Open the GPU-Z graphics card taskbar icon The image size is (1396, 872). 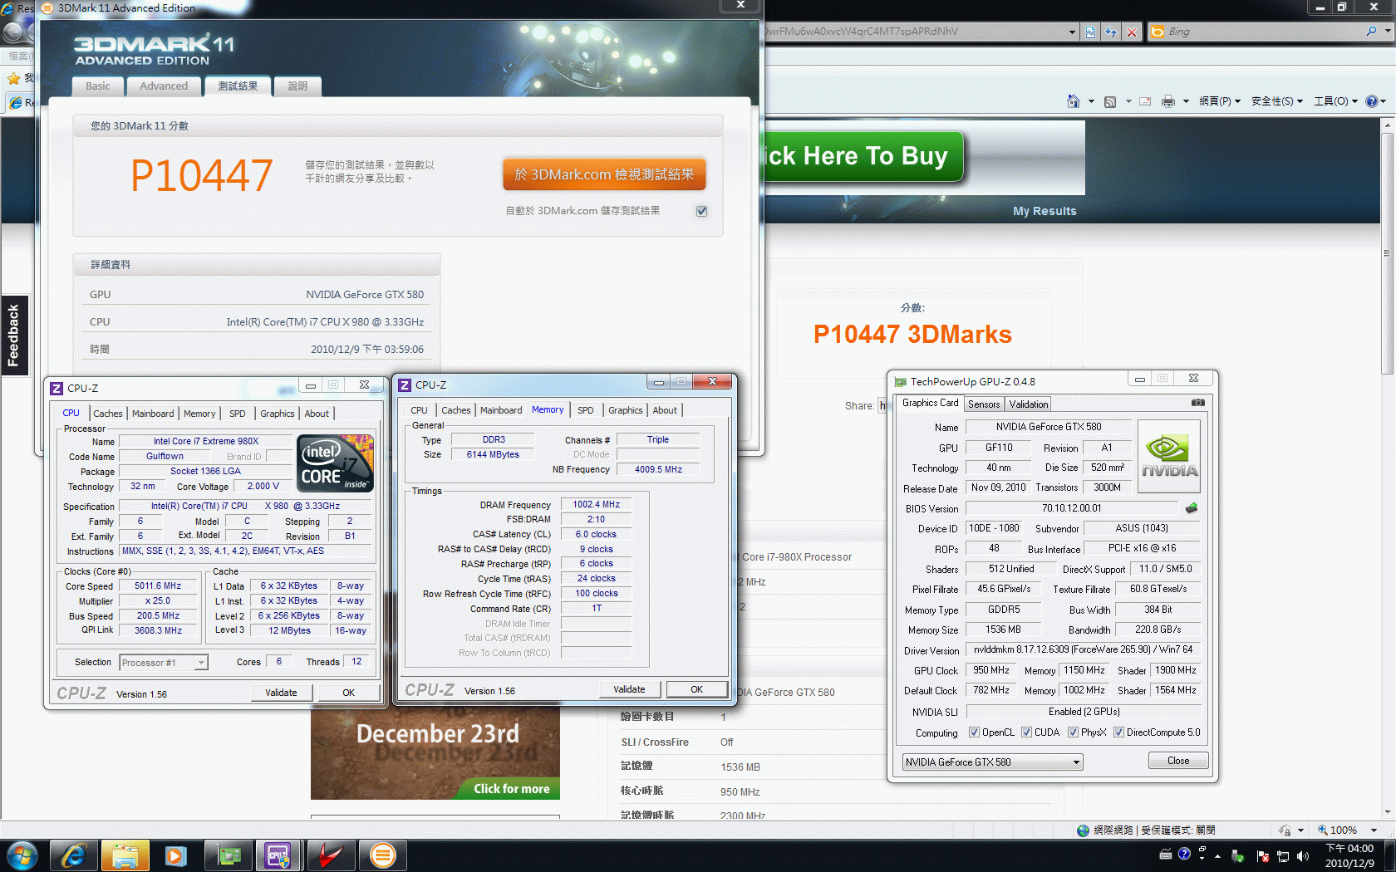(228, 855)
